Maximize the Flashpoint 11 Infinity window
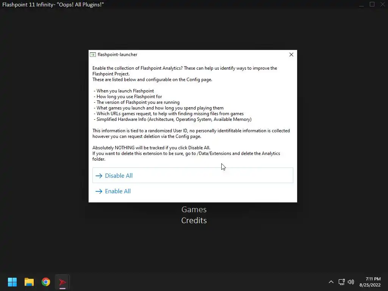388x291 pixels. pyautogui.click(x=372, y=5)
